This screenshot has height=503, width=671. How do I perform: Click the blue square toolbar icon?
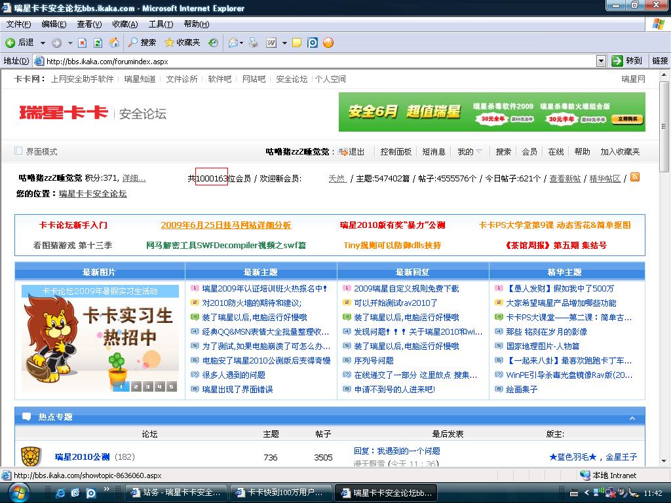313,43
